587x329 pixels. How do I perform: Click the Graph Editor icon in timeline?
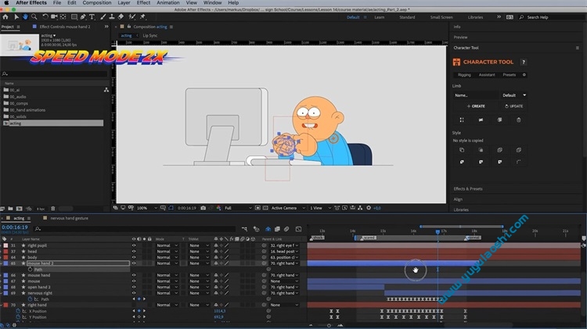298,229
